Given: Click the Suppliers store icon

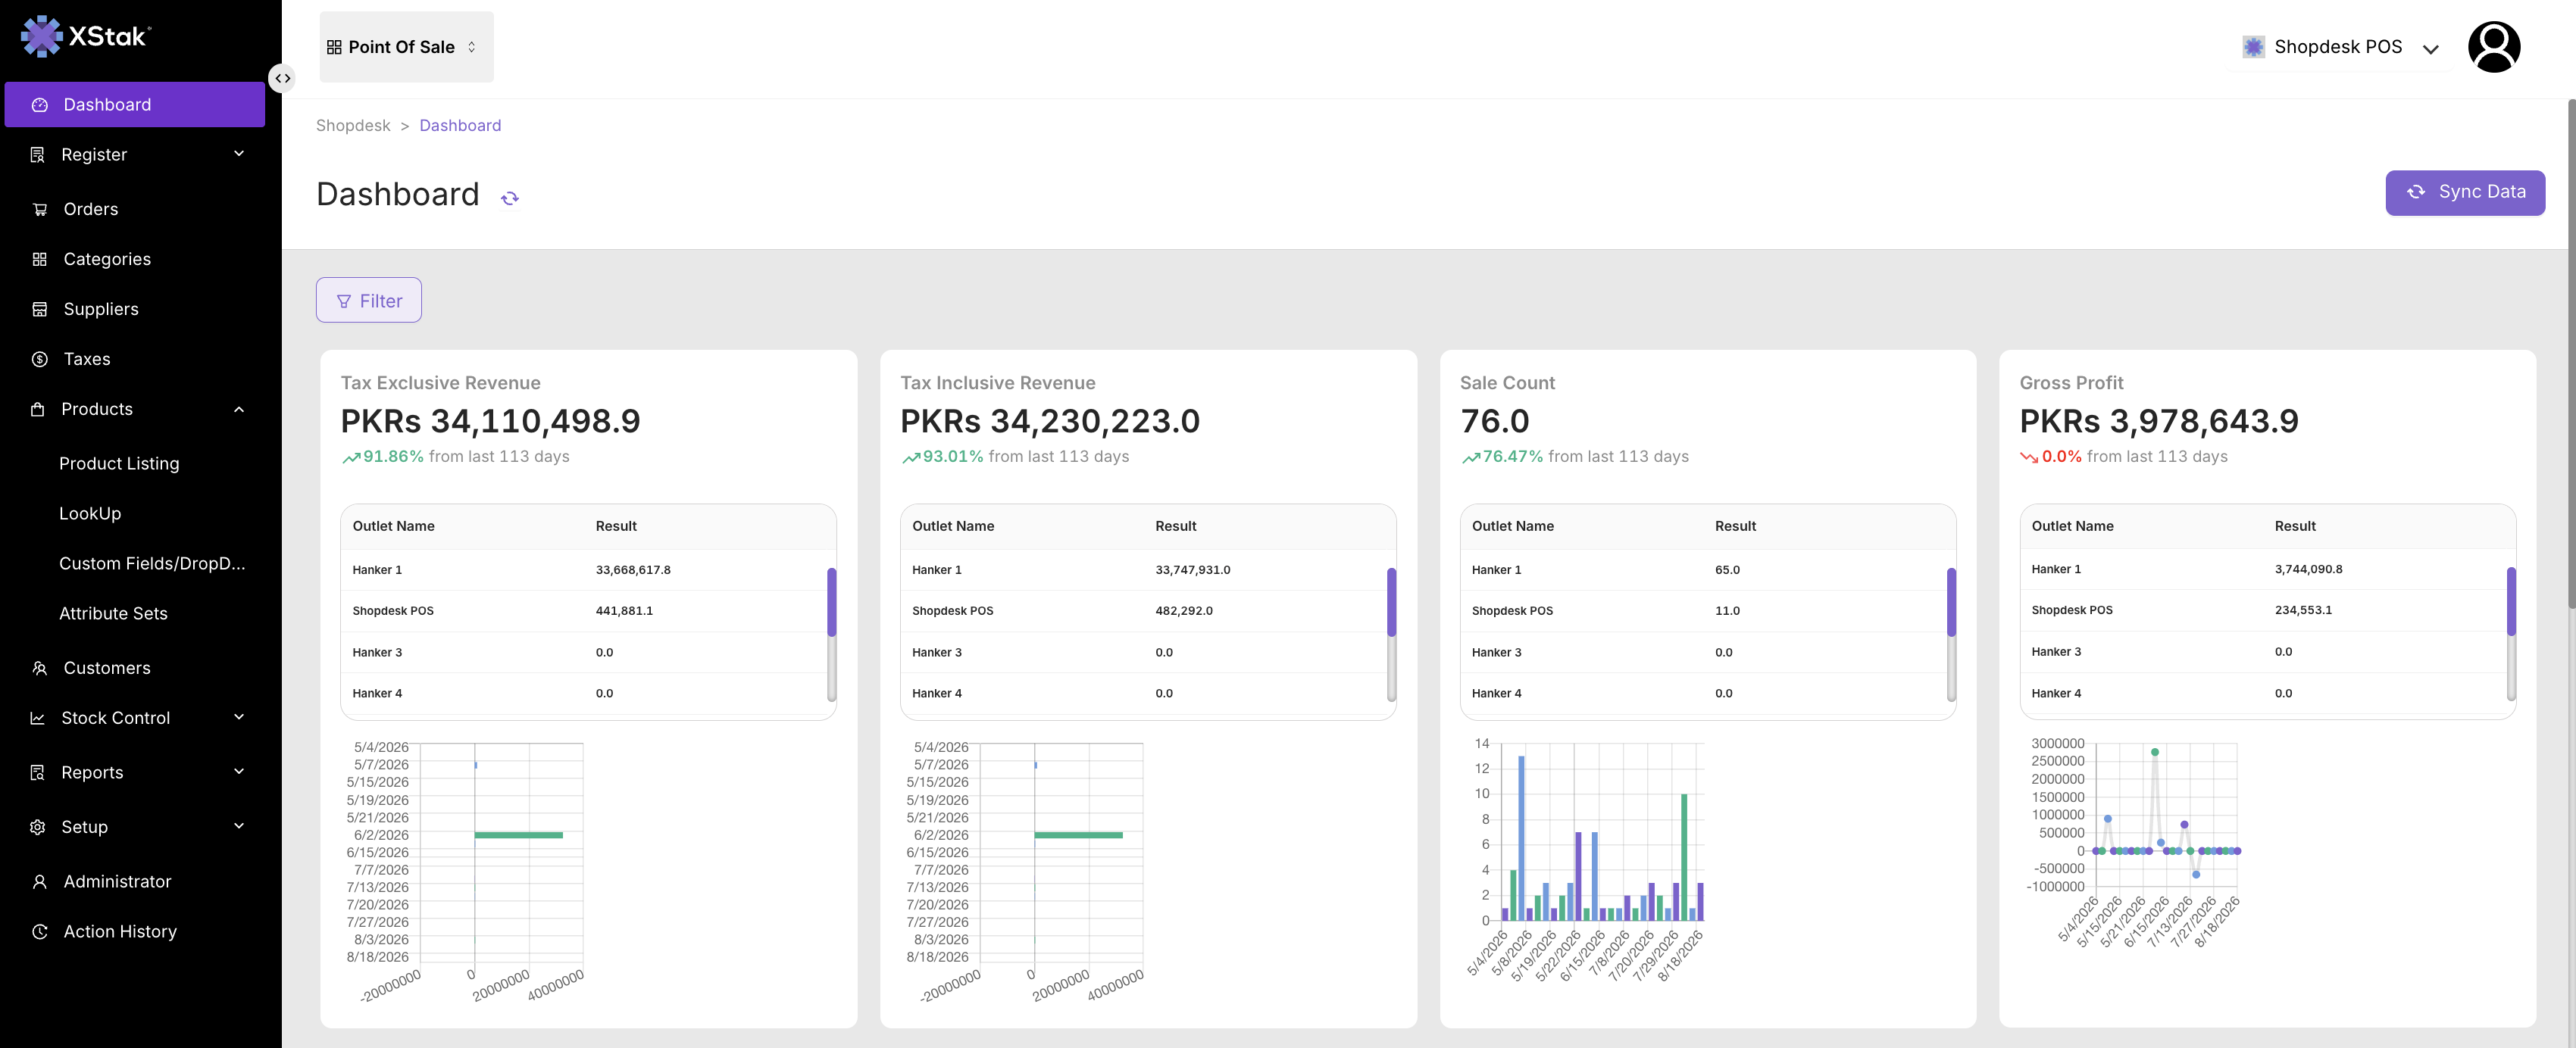Looking at the screenshot, I should 40,309.
